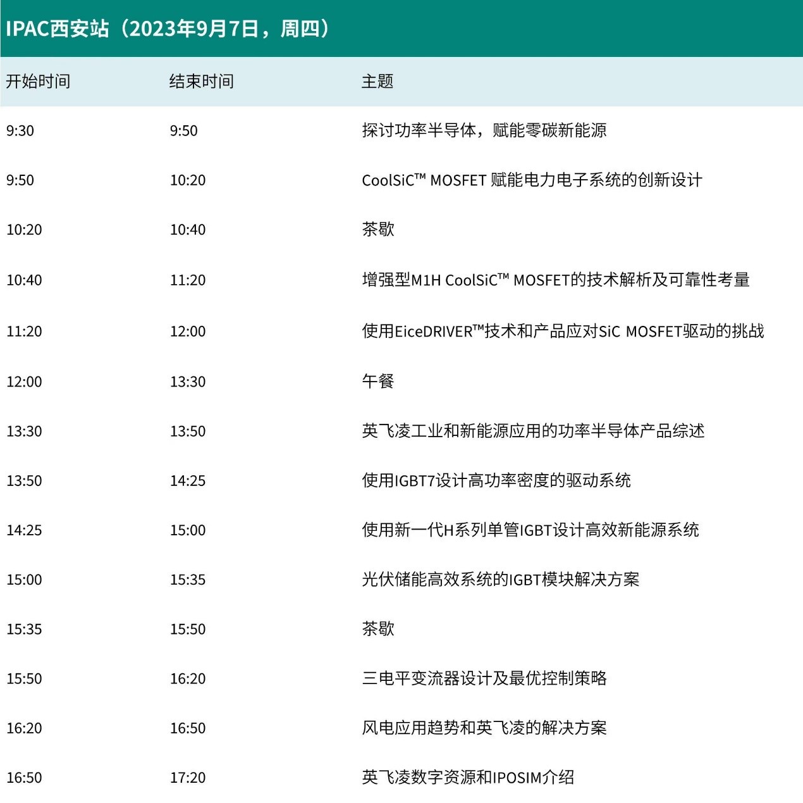Select the topic '英飞凌工业和新能源应用的功率半导体产品综述'
This screenshot has width=803, height=803.
click(533, 431)
